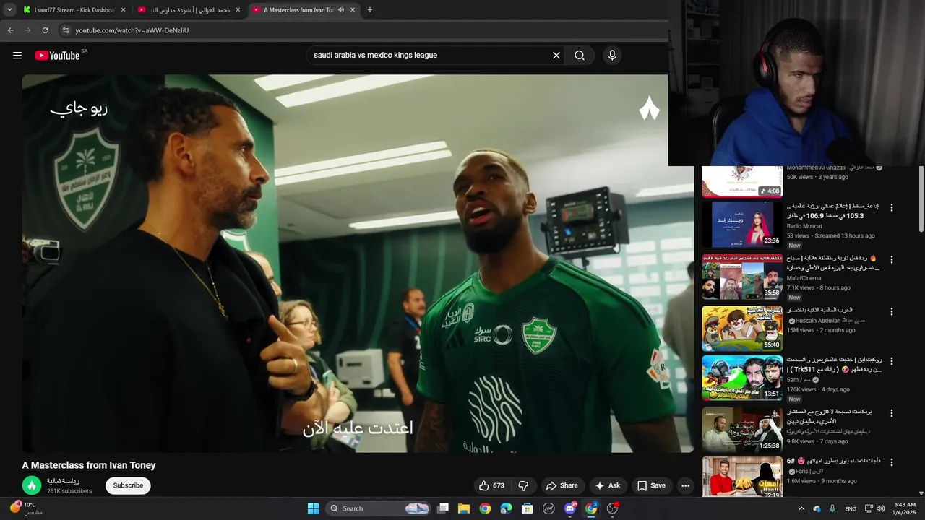
Task: Open a new browser tab
Action: (x=370, y=10)
